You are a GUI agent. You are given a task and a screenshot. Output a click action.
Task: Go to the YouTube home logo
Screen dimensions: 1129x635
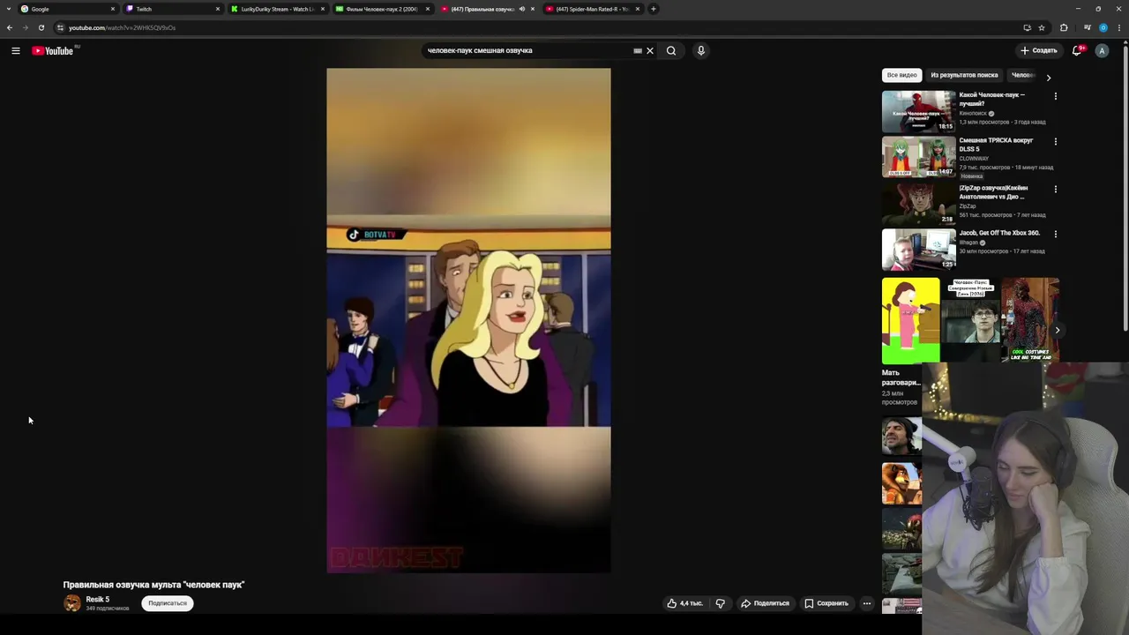coord(53,51)
